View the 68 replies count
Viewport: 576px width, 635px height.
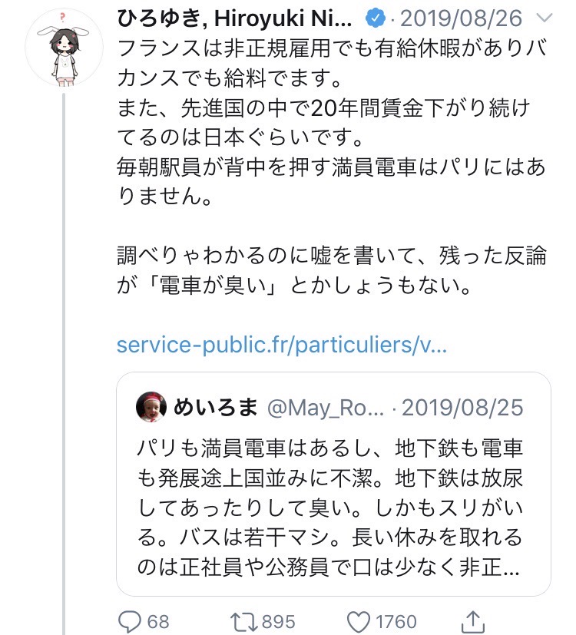[x=157, y=620]
